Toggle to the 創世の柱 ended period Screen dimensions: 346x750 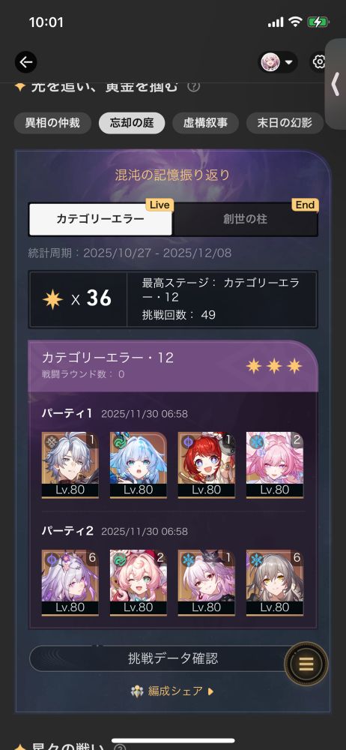(245, 219)
